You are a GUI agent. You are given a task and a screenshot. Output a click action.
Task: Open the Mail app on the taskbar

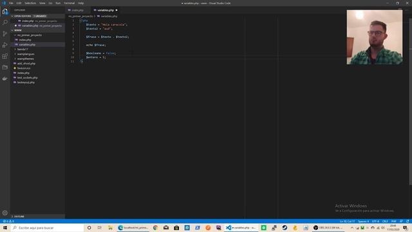point(166,227)
